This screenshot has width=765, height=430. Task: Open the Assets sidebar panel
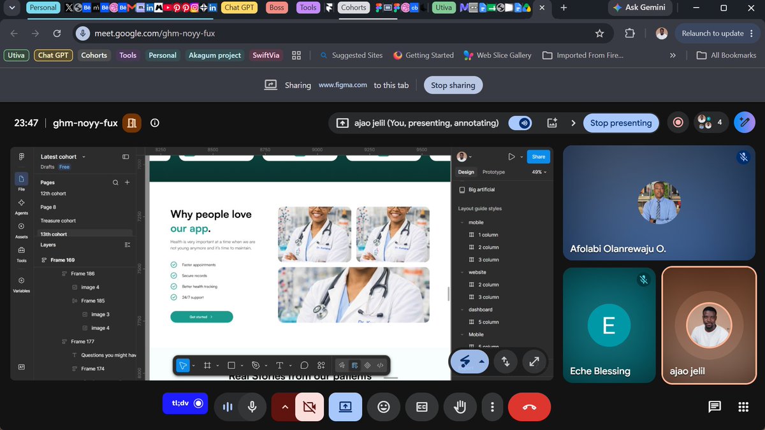pos(22,230)
